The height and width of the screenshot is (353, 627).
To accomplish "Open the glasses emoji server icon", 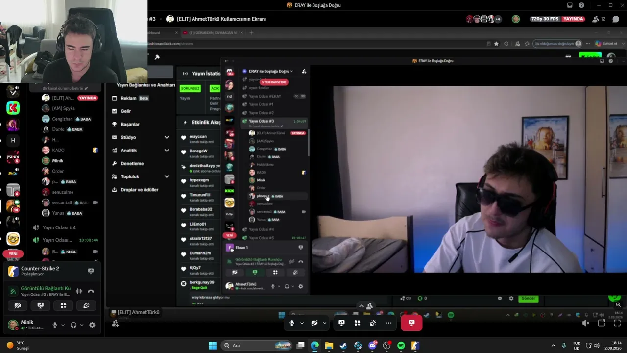I will [13, 239].
